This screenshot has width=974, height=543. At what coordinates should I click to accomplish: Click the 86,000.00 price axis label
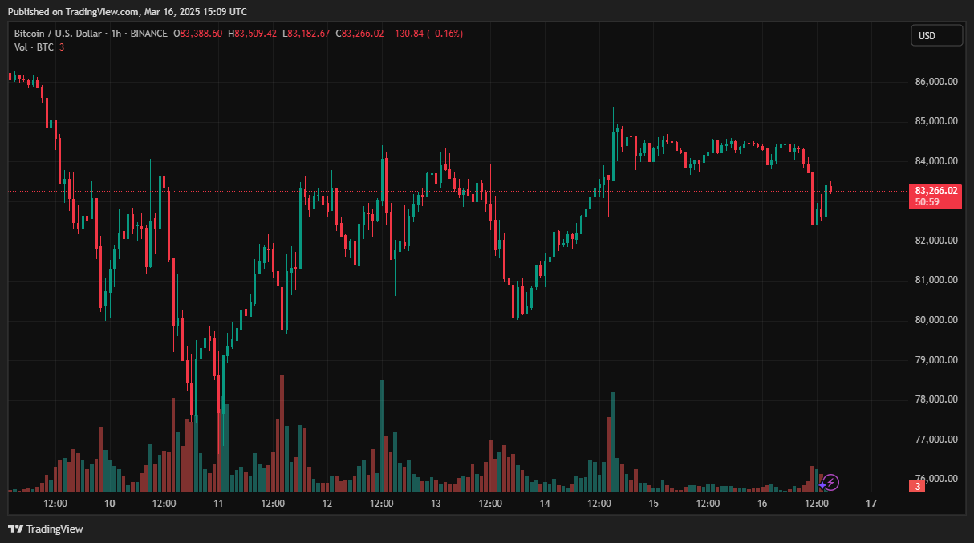coord(935,82)
